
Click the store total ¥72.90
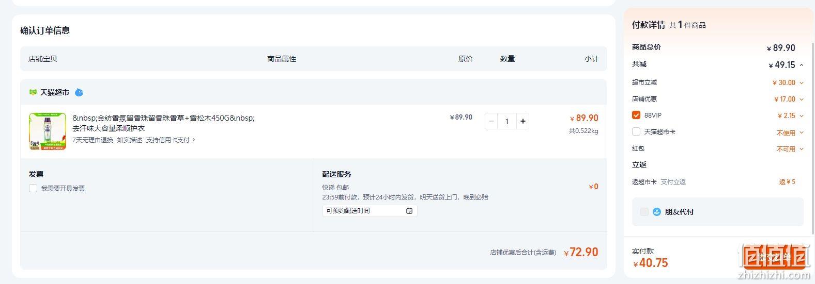(x=581, y=252)
